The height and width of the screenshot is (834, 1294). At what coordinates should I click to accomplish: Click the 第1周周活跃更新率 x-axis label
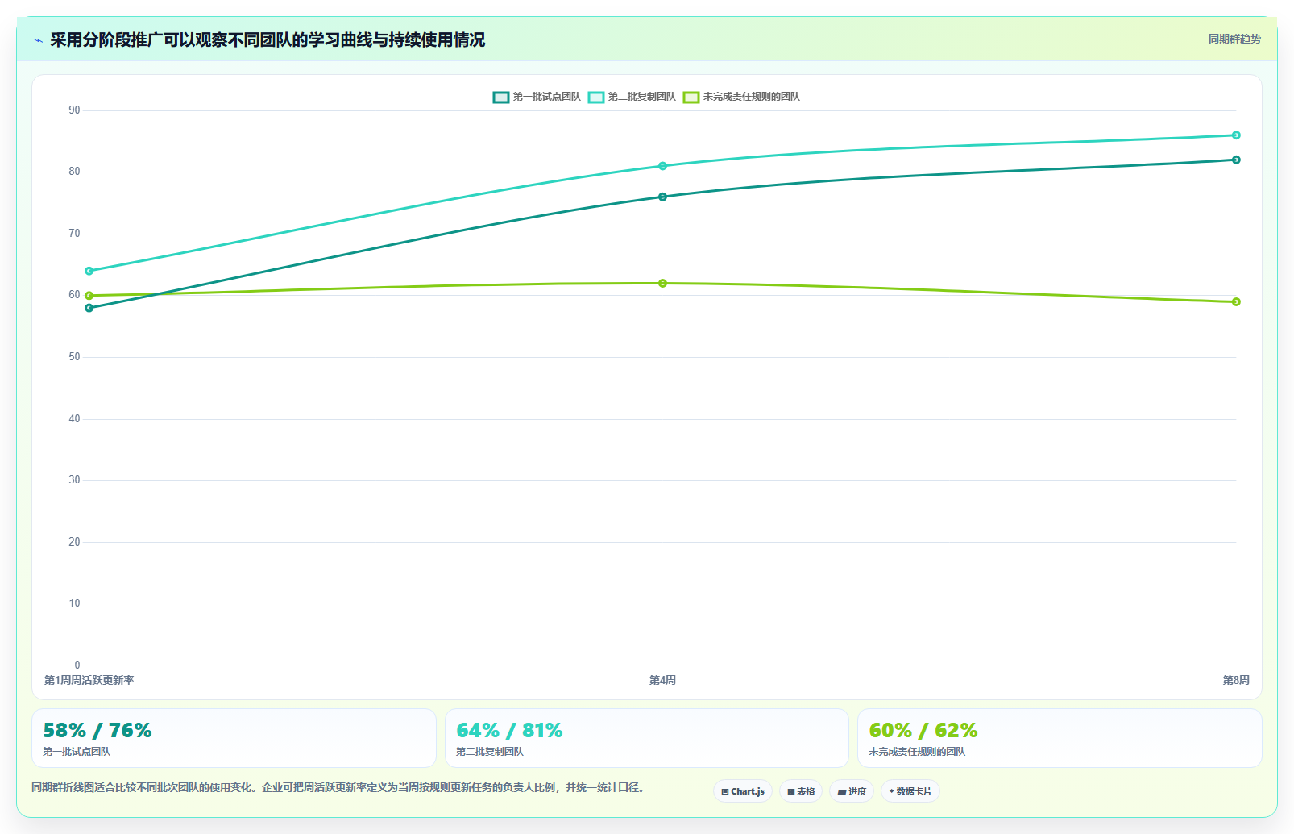(x=89, y=681)
